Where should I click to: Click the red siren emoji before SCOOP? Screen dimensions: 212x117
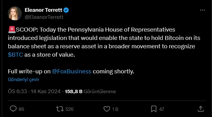pos(12,30)
